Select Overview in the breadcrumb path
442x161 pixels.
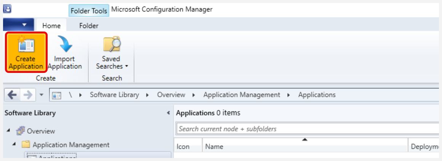coord(171,95)
